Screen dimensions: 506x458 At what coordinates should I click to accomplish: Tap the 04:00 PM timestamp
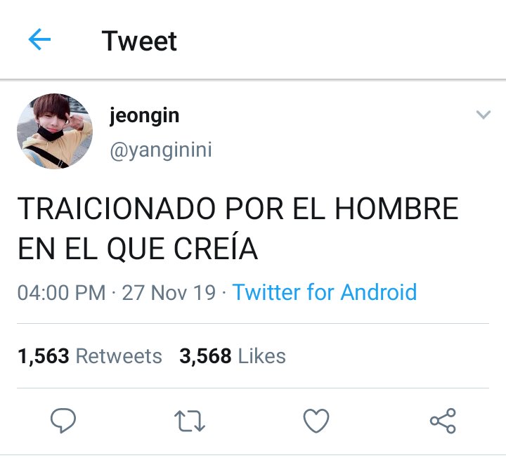coord(61,292)
